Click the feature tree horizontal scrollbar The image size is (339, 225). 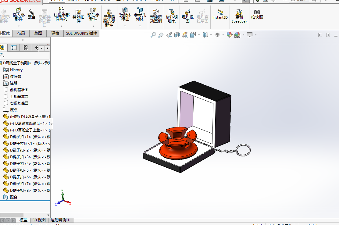click(x=12, y=215)
